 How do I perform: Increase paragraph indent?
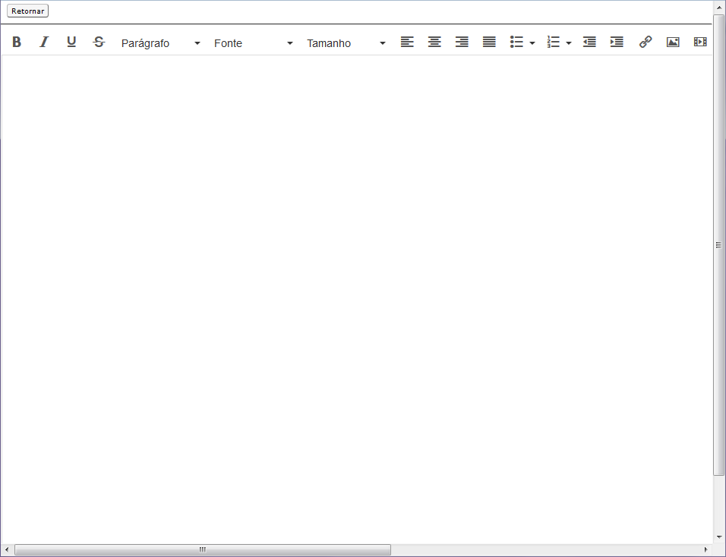click(x=617, y=42)
